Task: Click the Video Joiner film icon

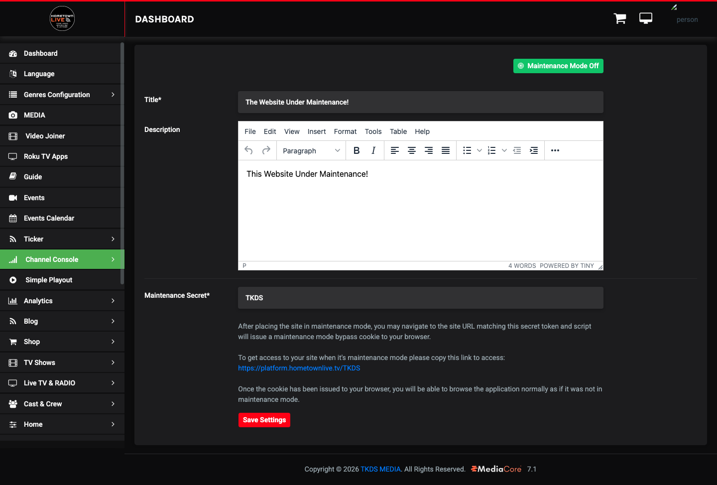Action: point(13,136)
